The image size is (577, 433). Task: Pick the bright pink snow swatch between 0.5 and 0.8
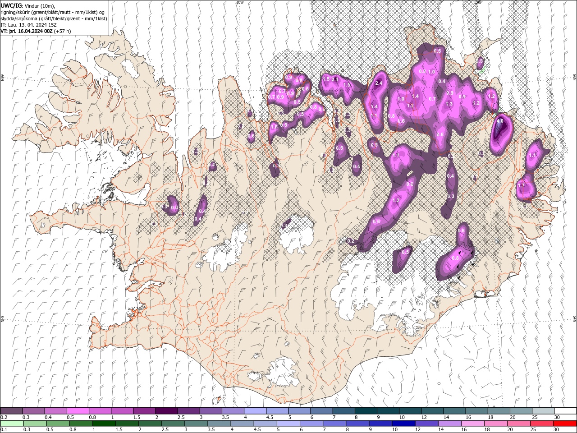coord(78,411)
